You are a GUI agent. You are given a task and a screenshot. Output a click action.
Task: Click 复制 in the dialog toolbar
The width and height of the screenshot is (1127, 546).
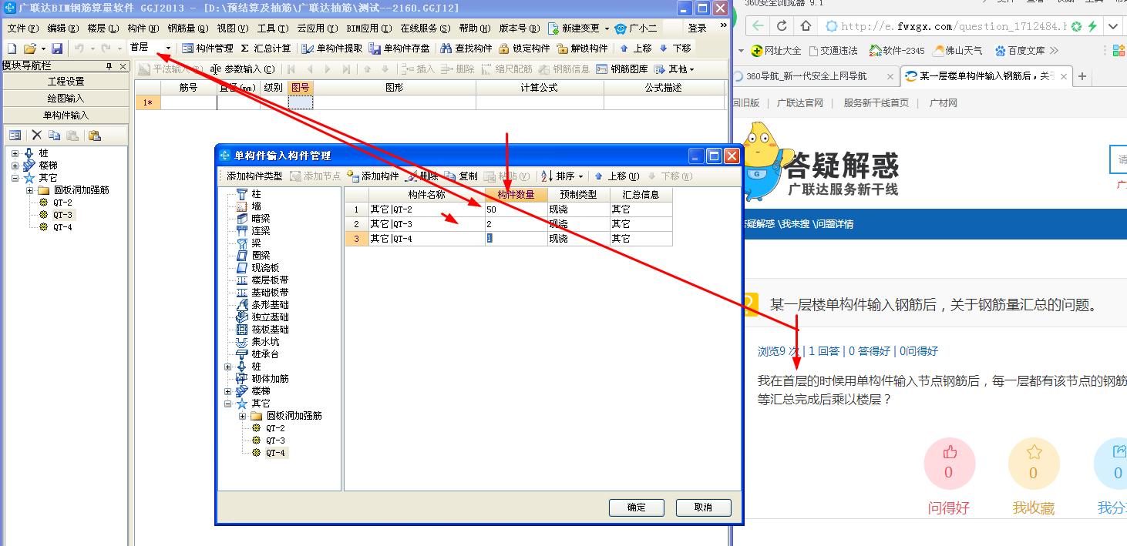[461, 176]
